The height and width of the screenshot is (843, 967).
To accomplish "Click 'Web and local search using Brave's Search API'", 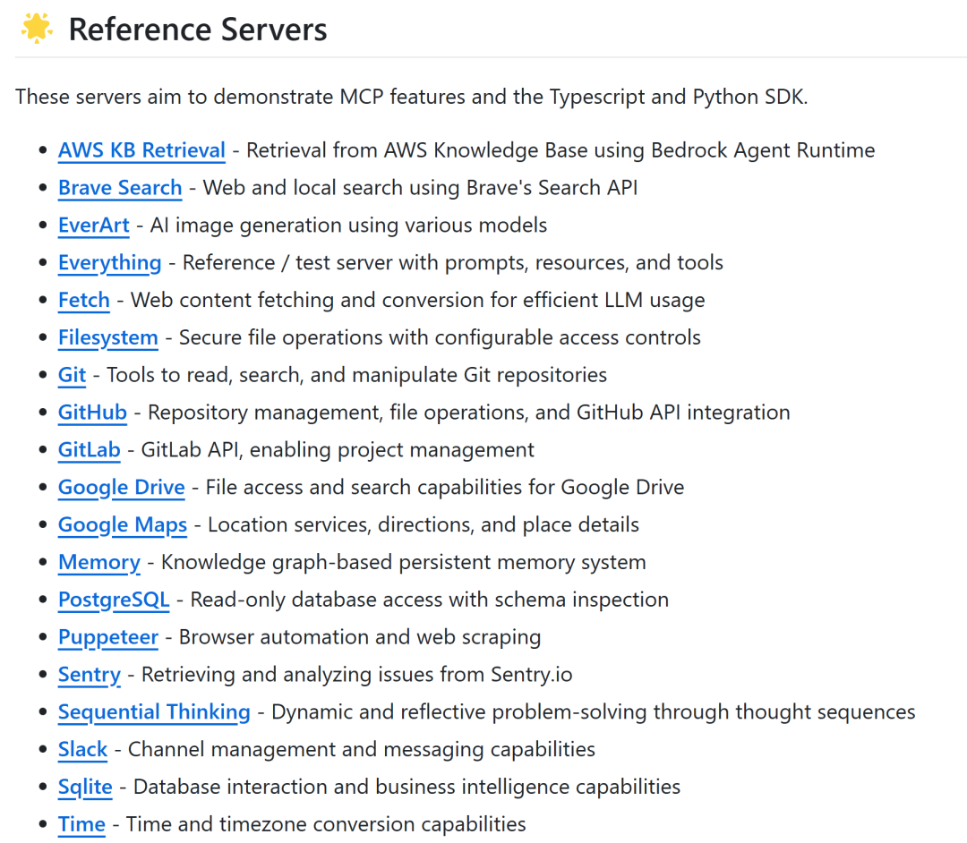I will coord(420,187).
